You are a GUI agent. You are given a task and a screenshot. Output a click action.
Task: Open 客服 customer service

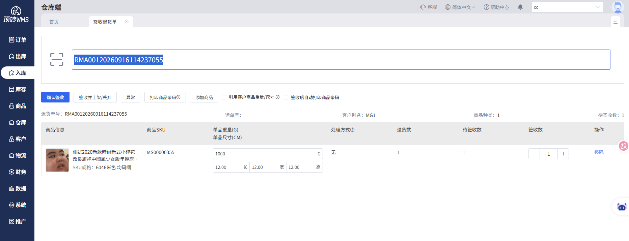429,7
